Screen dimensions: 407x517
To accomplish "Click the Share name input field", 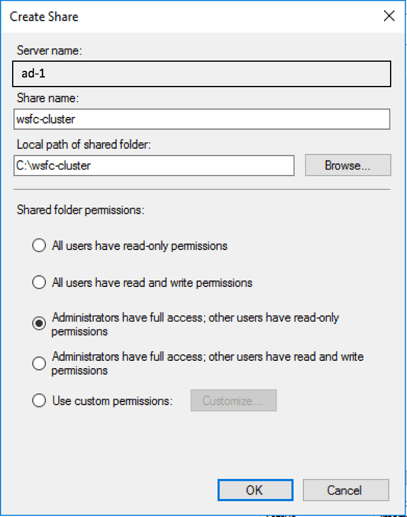I will [x=201, y=119].
